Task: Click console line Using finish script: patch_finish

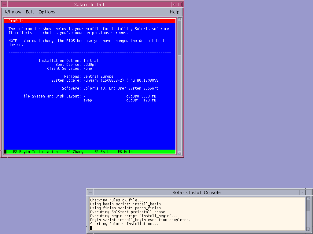Action: tap(125, 208)
